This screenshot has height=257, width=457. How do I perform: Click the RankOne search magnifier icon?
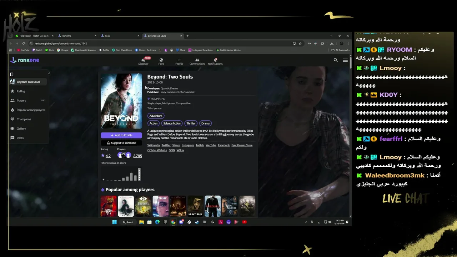336,60
